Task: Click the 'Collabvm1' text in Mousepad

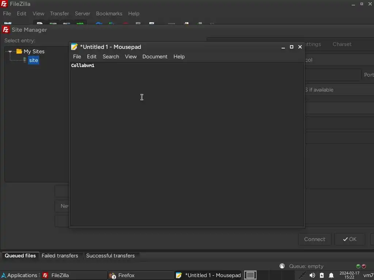Action: click(x=83, y=66)
